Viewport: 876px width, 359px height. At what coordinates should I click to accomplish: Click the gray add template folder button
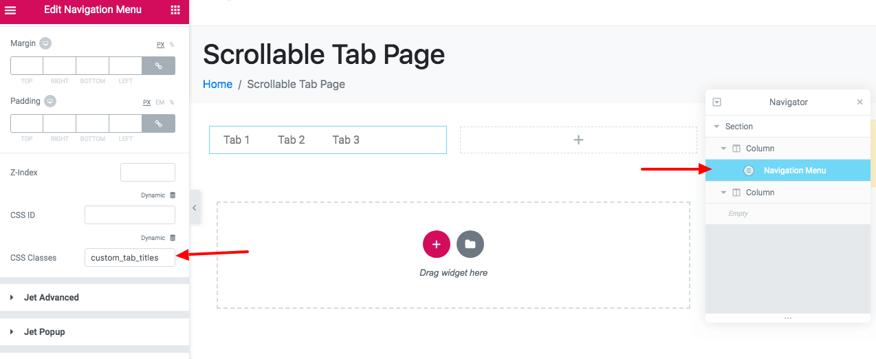pos(470,244)
